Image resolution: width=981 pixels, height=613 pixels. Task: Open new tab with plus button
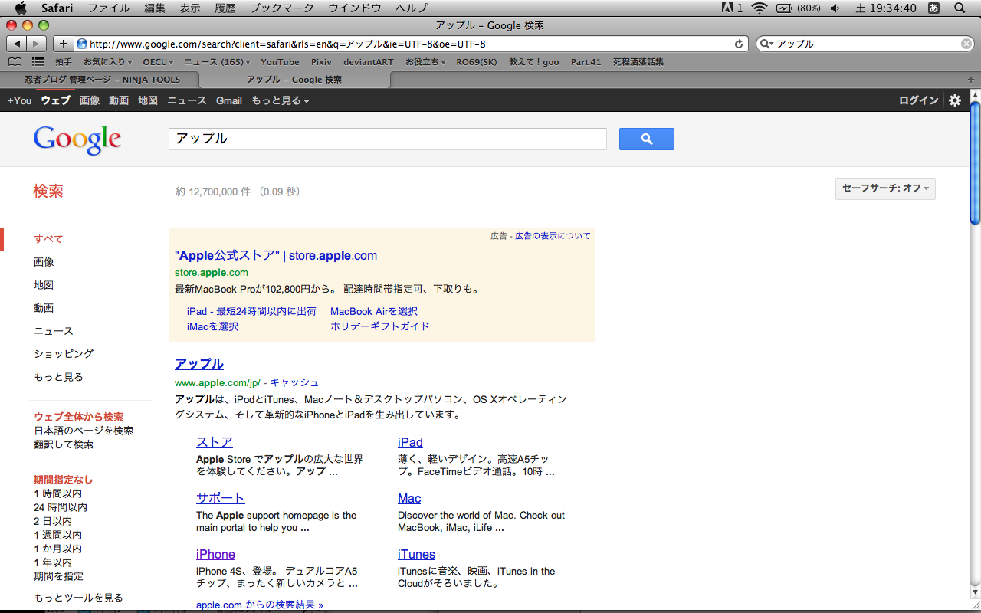point(972,79)
